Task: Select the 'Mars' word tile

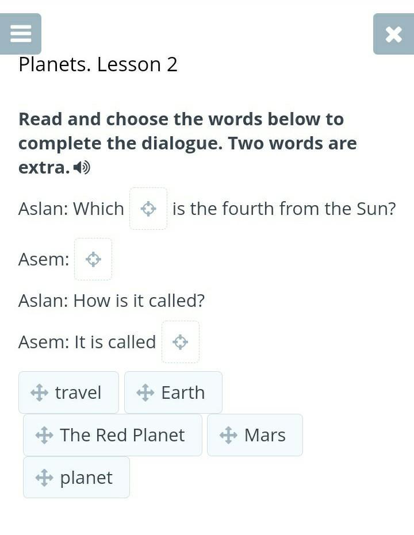Action: click(x=255, y=435)
